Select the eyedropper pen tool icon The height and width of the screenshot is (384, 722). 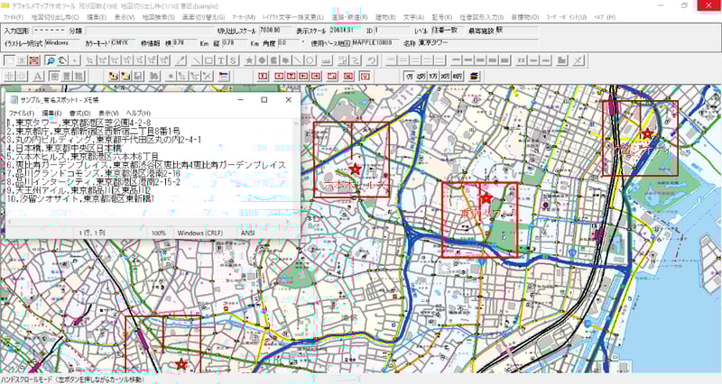click(x=180, y=60)
